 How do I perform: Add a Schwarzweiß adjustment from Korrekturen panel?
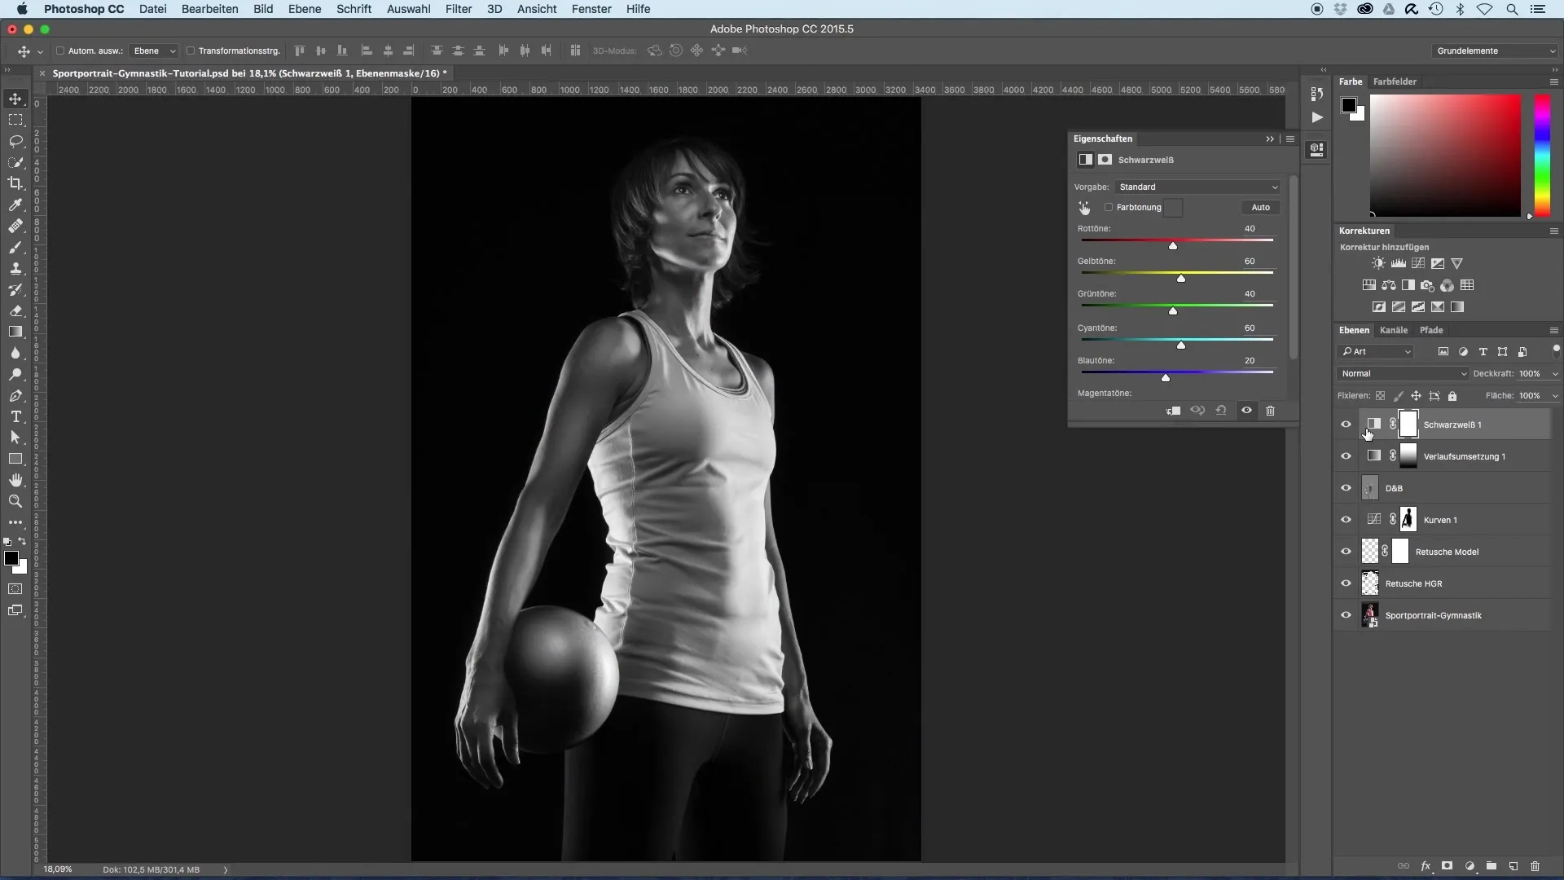tap(1408, 285)
